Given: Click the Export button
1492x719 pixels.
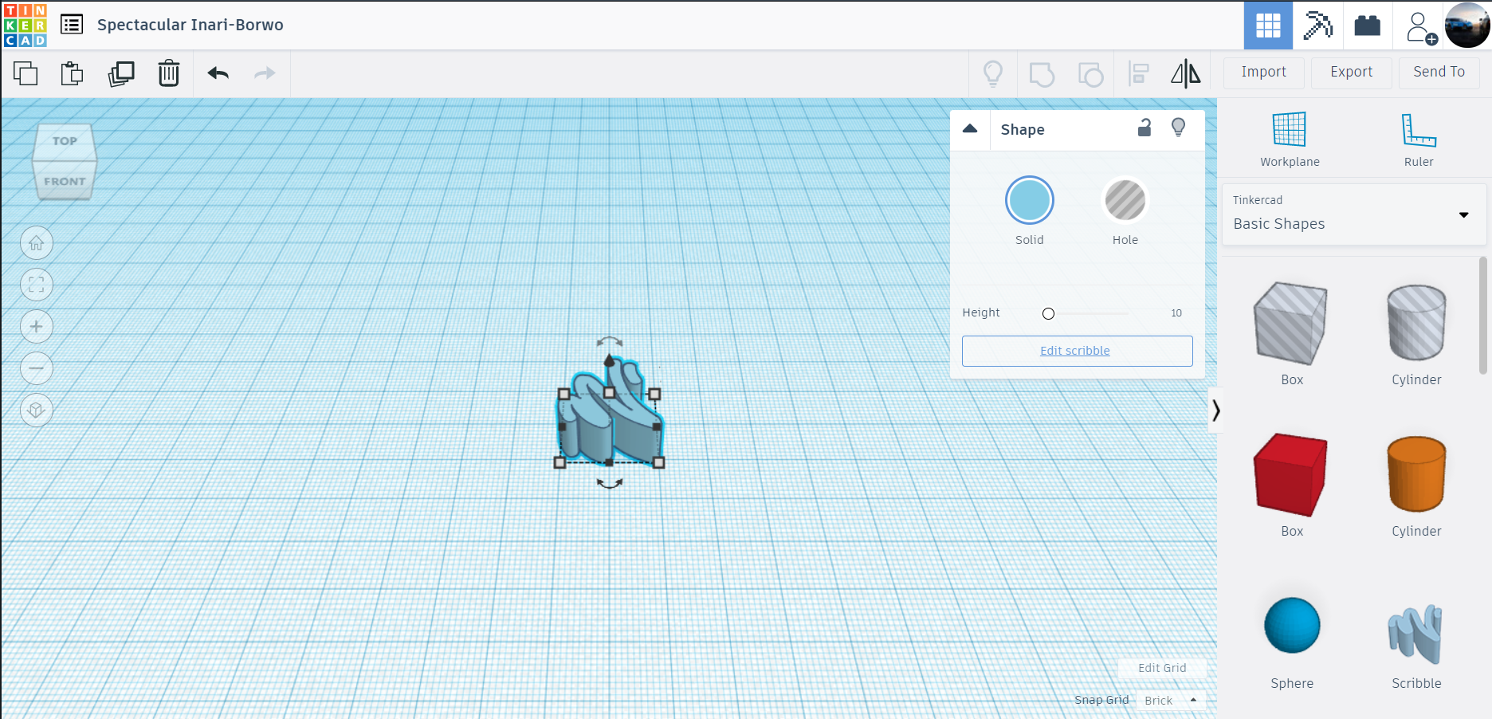Looking at the screenshot, I should (x=1351, y=73).
